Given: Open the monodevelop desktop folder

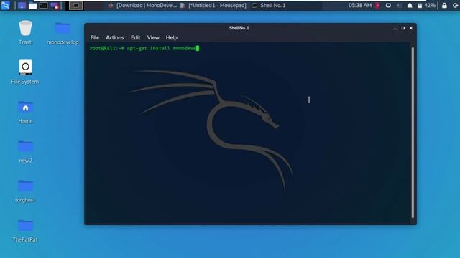Looking at the screenshot, I should (x=63, y=33).
